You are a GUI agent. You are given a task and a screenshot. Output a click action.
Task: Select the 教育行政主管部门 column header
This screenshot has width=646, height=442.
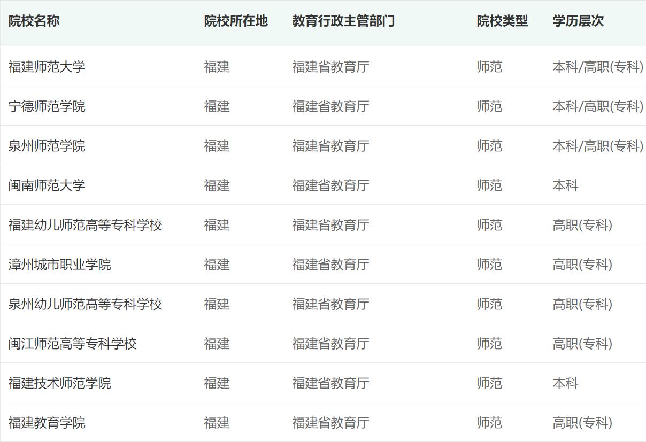pyautogui.click(x=343, y=21)
